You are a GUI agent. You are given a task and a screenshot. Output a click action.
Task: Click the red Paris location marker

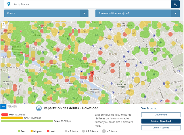click(92, 74)
